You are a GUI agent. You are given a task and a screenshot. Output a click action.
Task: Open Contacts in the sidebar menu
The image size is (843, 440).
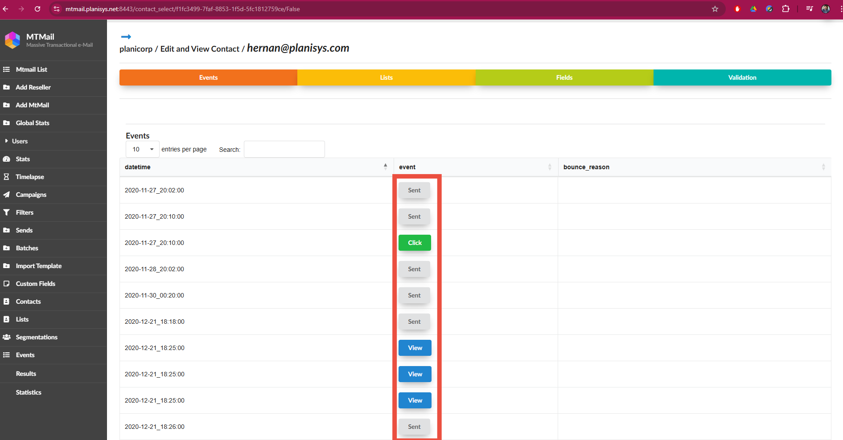28,301
